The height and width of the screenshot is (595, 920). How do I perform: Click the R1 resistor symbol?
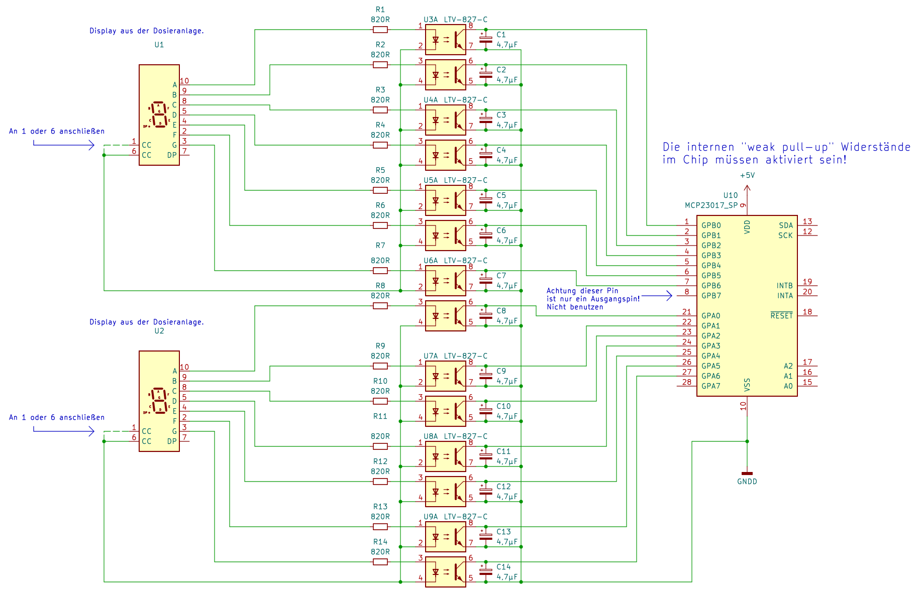(380, 30)
